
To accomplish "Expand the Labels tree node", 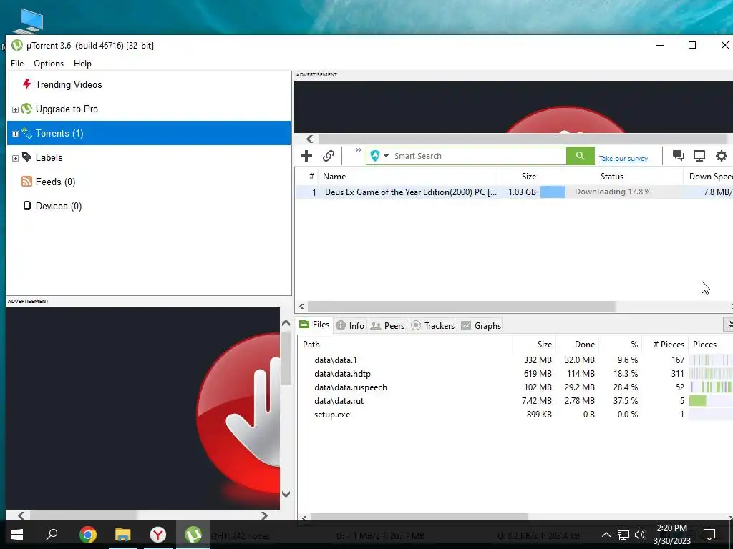I will point(15,158).
